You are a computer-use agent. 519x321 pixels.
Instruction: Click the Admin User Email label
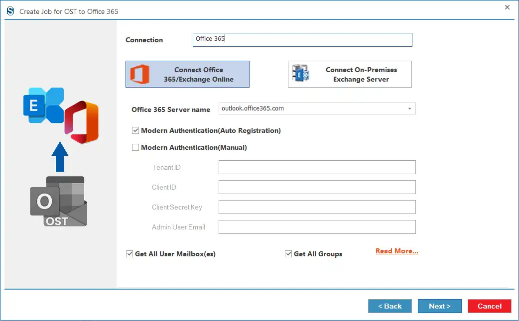click(178, 227)
